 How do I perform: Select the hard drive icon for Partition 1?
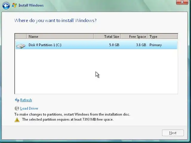21,46
